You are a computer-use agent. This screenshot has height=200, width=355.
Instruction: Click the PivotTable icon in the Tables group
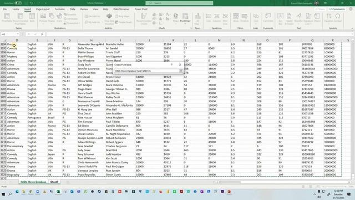pyautogui.click(x=7, y=18)
